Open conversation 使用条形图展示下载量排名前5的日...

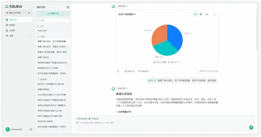pyautogui.click(x=53, y=63)
